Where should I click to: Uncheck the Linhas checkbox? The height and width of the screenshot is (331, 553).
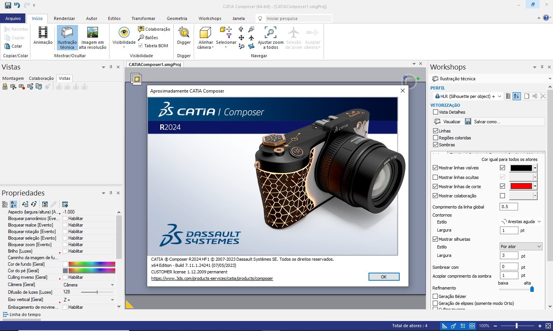[435, 131]
